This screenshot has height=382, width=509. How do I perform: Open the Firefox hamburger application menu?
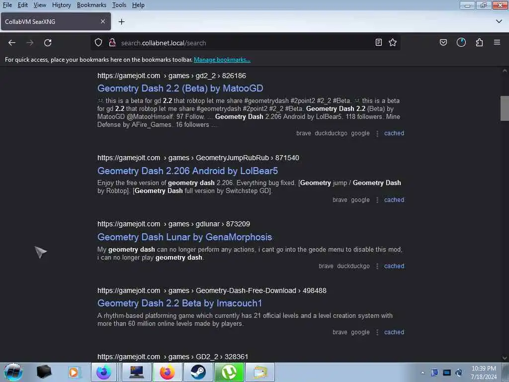tap(497, 43)
